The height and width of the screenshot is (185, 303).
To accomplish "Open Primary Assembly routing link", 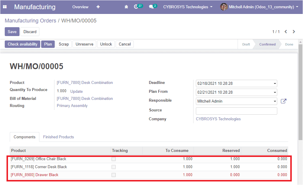I will click(x=72, y=106).
